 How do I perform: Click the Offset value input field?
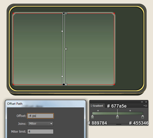tap(40, 116)
